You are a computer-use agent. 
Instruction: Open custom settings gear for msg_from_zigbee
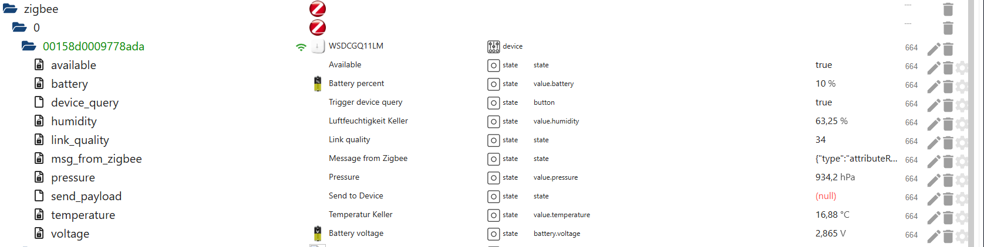click(962, 162)
